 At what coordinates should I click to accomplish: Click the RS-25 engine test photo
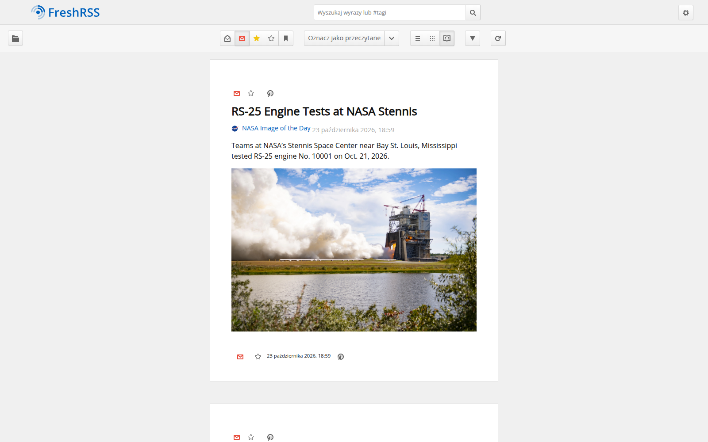[x=354, y=250]
